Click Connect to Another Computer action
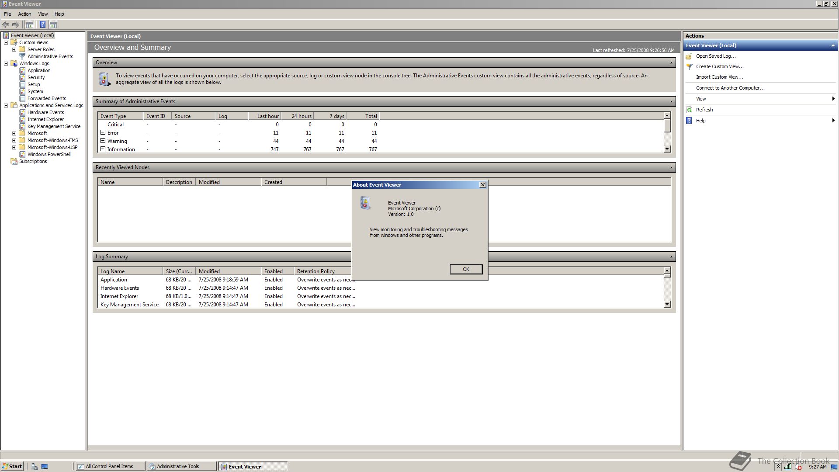Screen dimensions: 839x472 (x=730, y=88)
